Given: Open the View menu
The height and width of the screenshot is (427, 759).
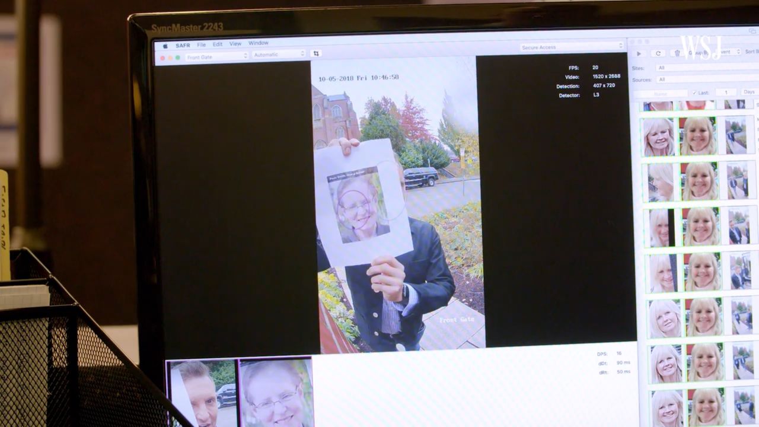Looking at the screenshot, I should tap(235, 44).
